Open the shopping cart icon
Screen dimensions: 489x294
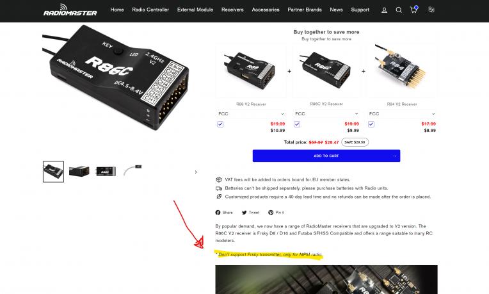tap(414, 10)
